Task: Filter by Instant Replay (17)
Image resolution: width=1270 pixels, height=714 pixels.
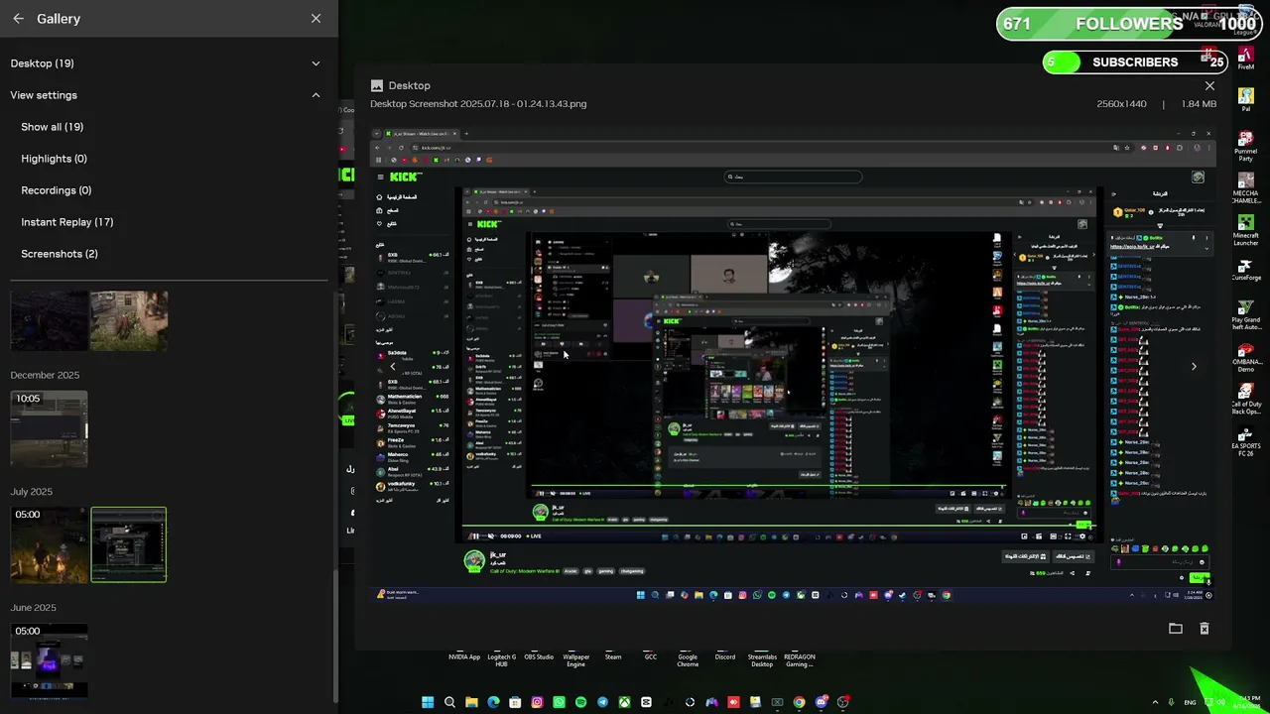Action: (67, 222)
